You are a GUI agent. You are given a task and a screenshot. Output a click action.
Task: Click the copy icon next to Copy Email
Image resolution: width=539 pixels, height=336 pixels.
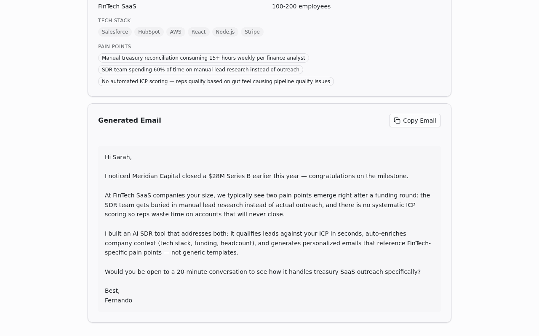pyautogui.click(x=397, y=121)
